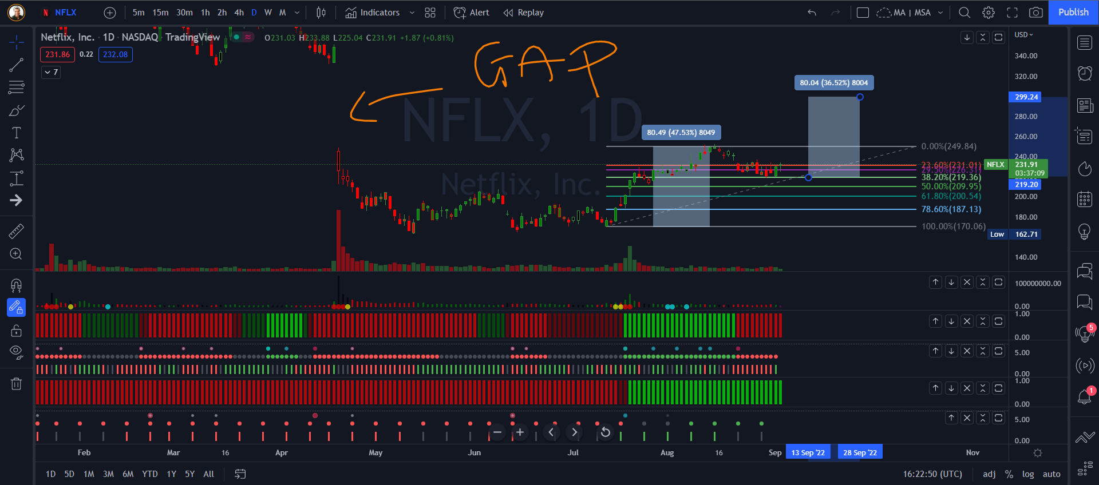Open the layout setup square icon
The height and width of the screenshot is (485, 1099).
click(863, 13)
